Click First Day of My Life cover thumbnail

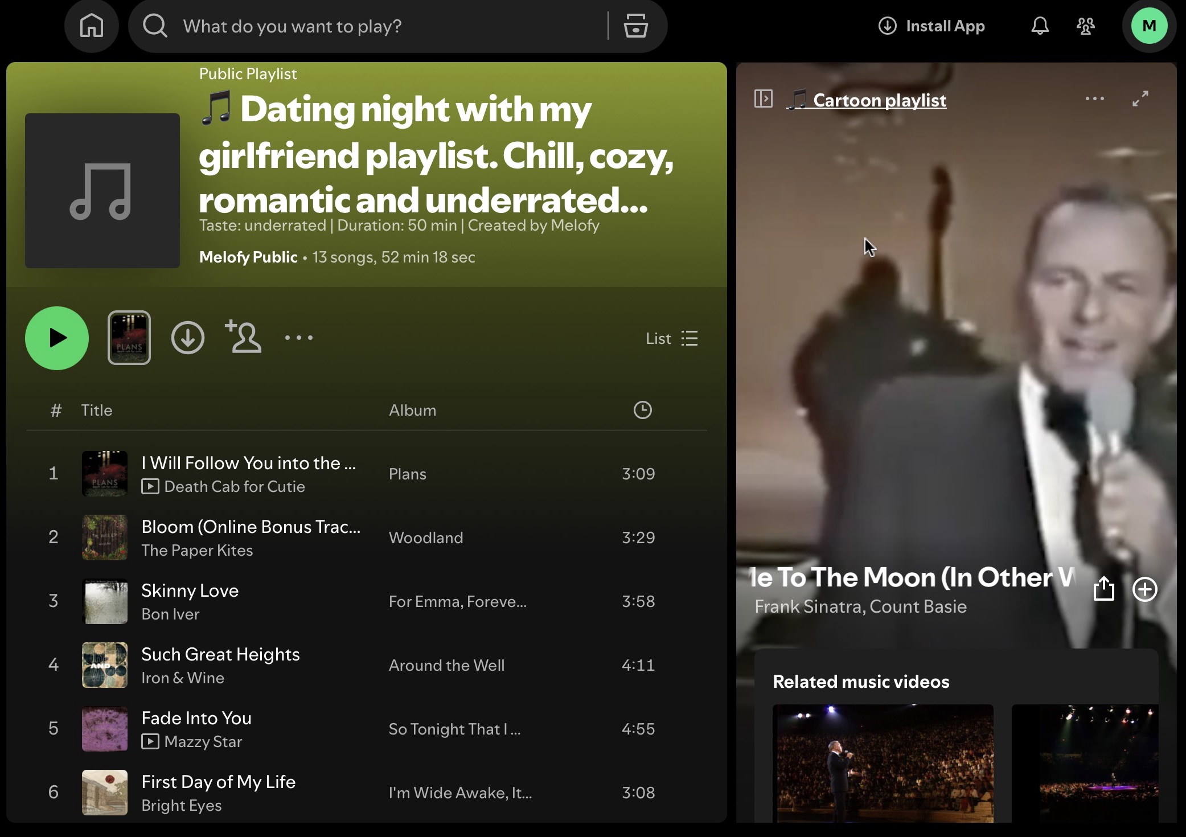105,793
